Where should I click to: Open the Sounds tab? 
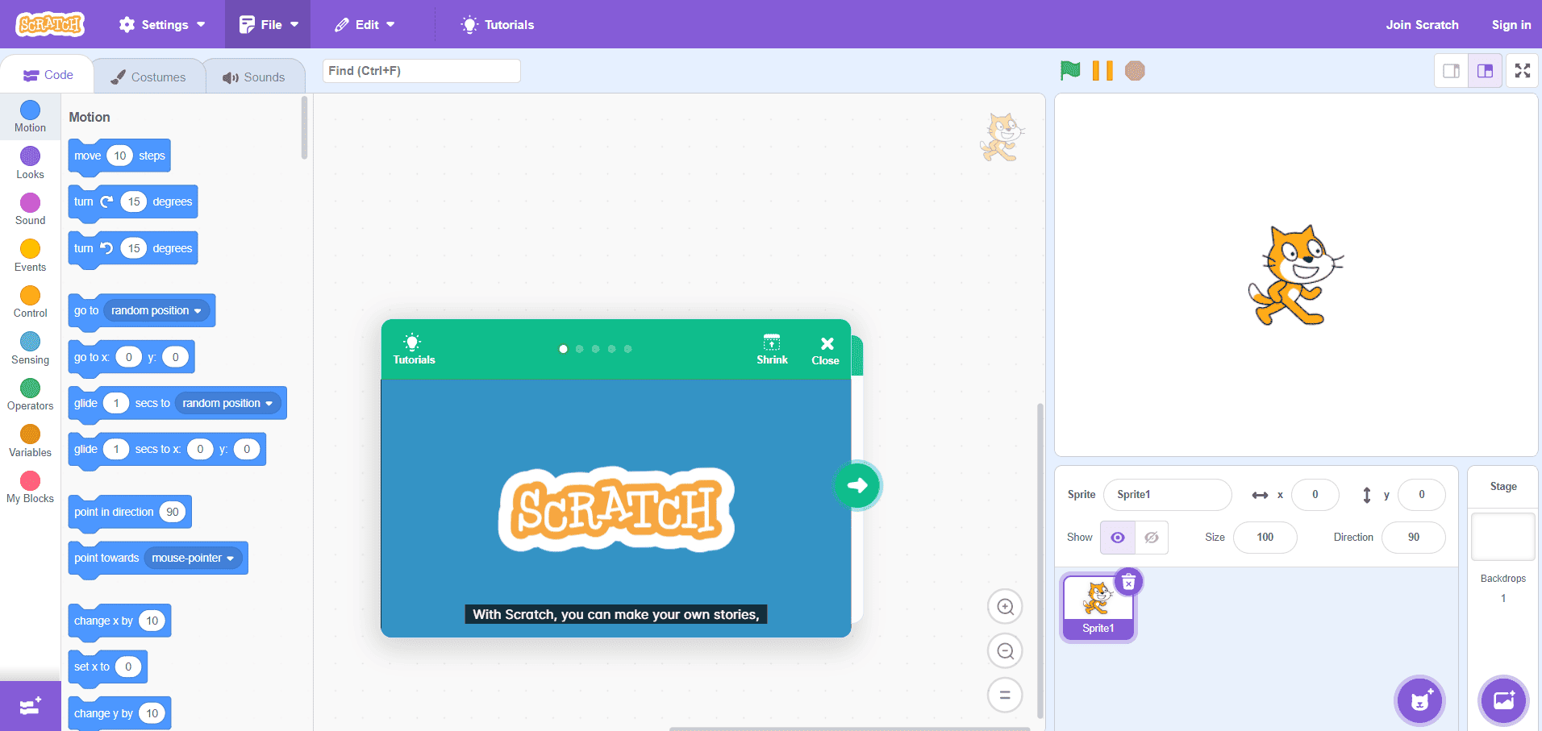click(x=255, y=75)
